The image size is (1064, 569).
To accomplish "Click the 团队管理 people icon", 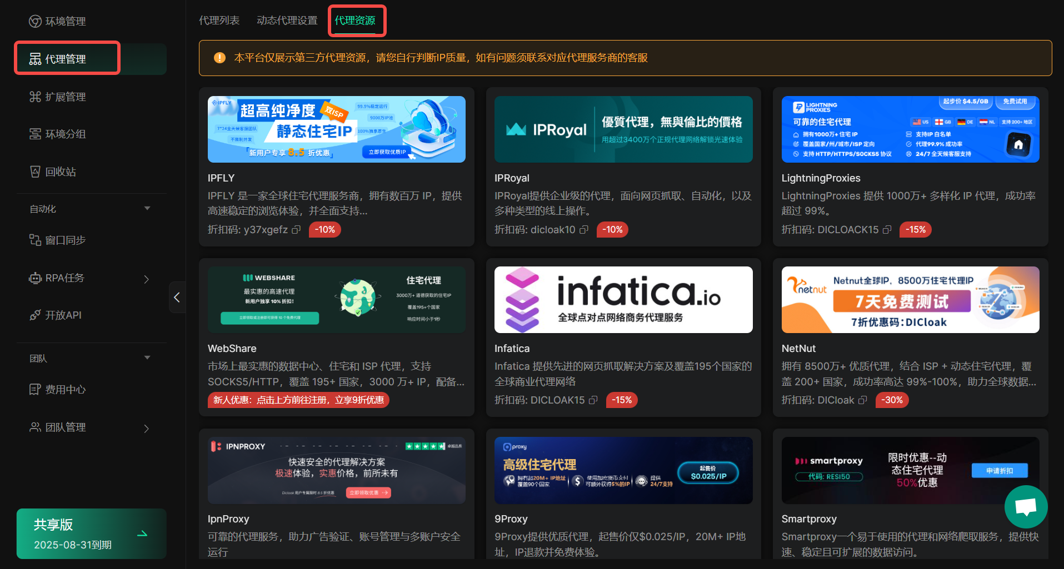I will click(x=35, y=427).
